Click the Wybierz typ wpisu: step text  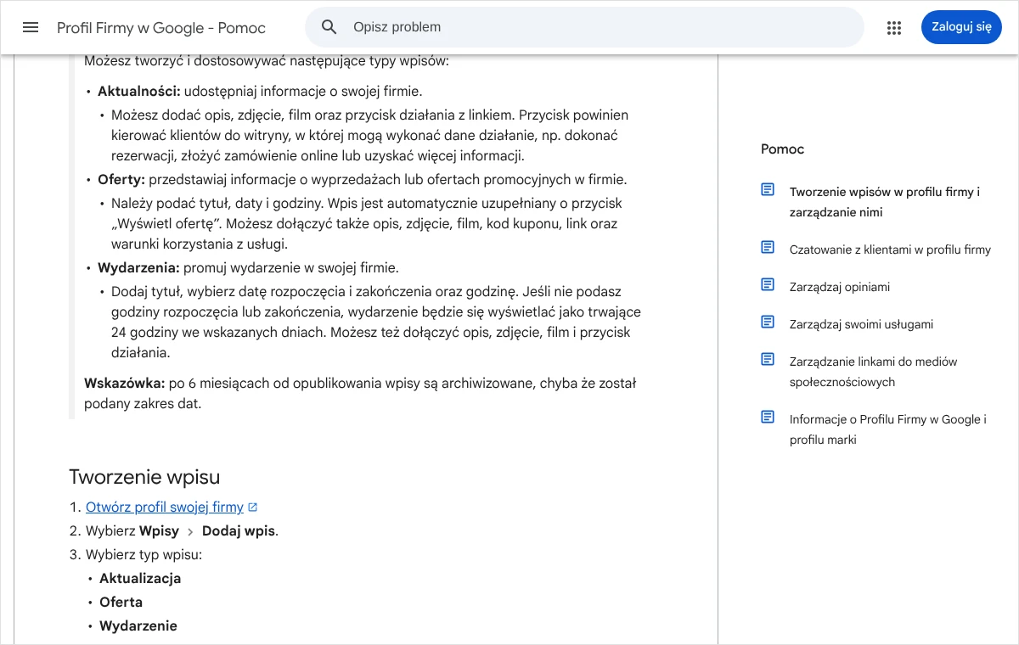(x=144, y=555)
